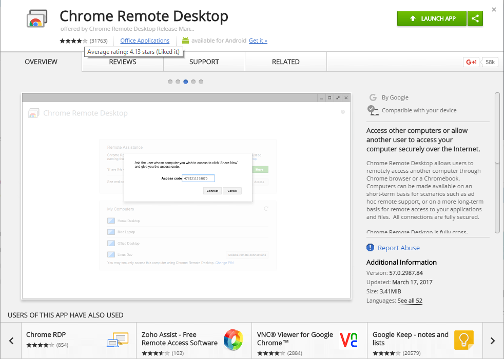Image resolution: width=504 pixels, height=359 pixels.
Task: Switch to the Overview tab
Action: pos(41,62)
